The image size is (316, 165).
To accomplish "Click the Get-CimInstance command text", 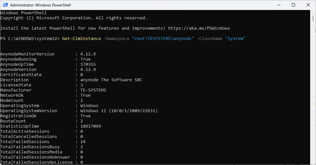I will point(81,38).
